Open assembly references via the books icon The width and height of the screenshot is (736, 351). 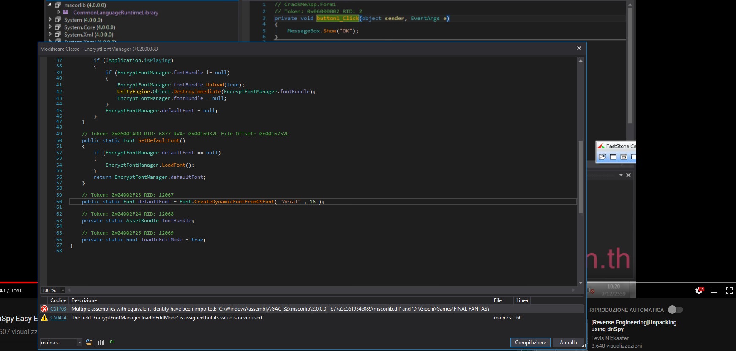(101, 342)
